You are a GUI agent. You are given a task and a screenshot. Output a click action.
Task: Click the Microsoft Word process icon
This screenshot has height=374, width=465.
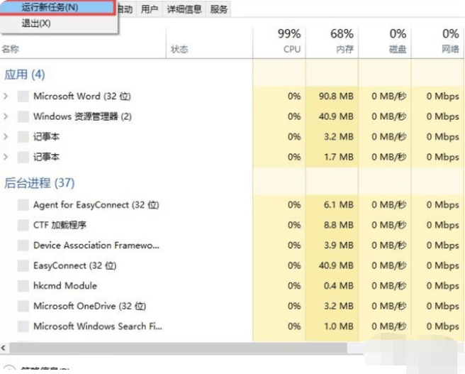pos(23,97)
